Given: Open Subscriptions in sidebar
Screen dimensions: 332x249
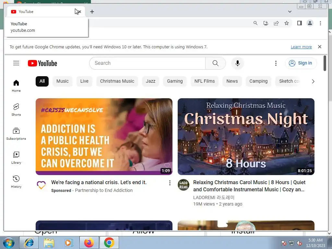Looking at the screenshot, I should pyautogui.click(x=16, y=134).
